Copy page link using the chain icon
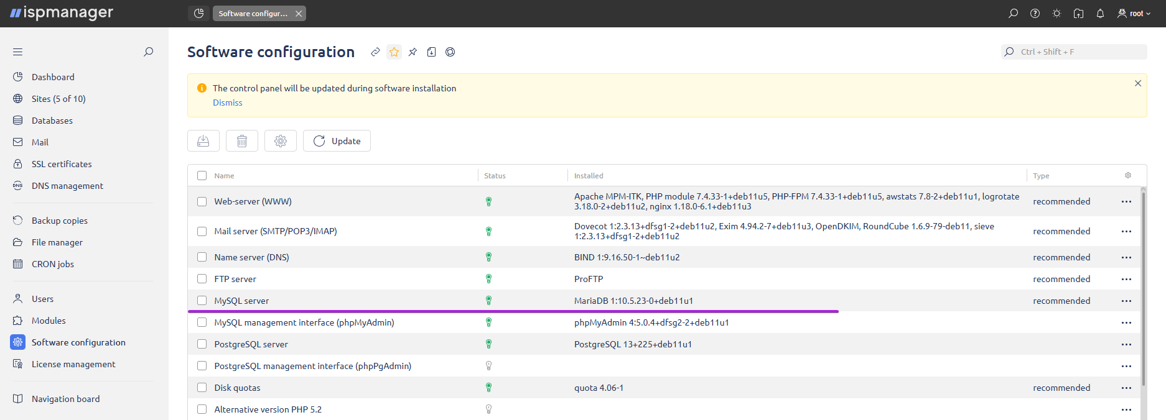The height and width of the screenshot is (420, 1166). (375, 52)
